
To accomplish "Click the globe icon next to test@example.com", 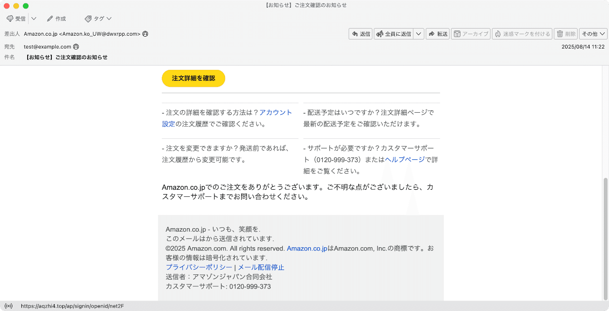I will 76,47.
